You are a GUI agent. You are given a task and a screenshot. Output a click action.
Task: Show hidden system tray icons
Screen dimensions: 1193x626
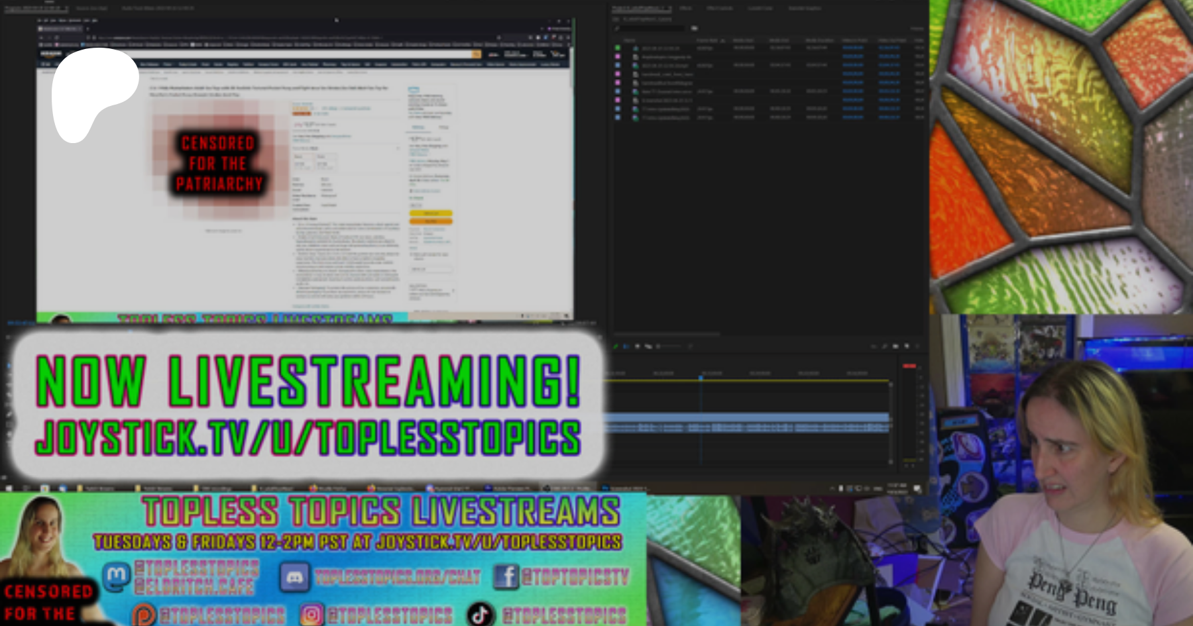tap(833, 488)
